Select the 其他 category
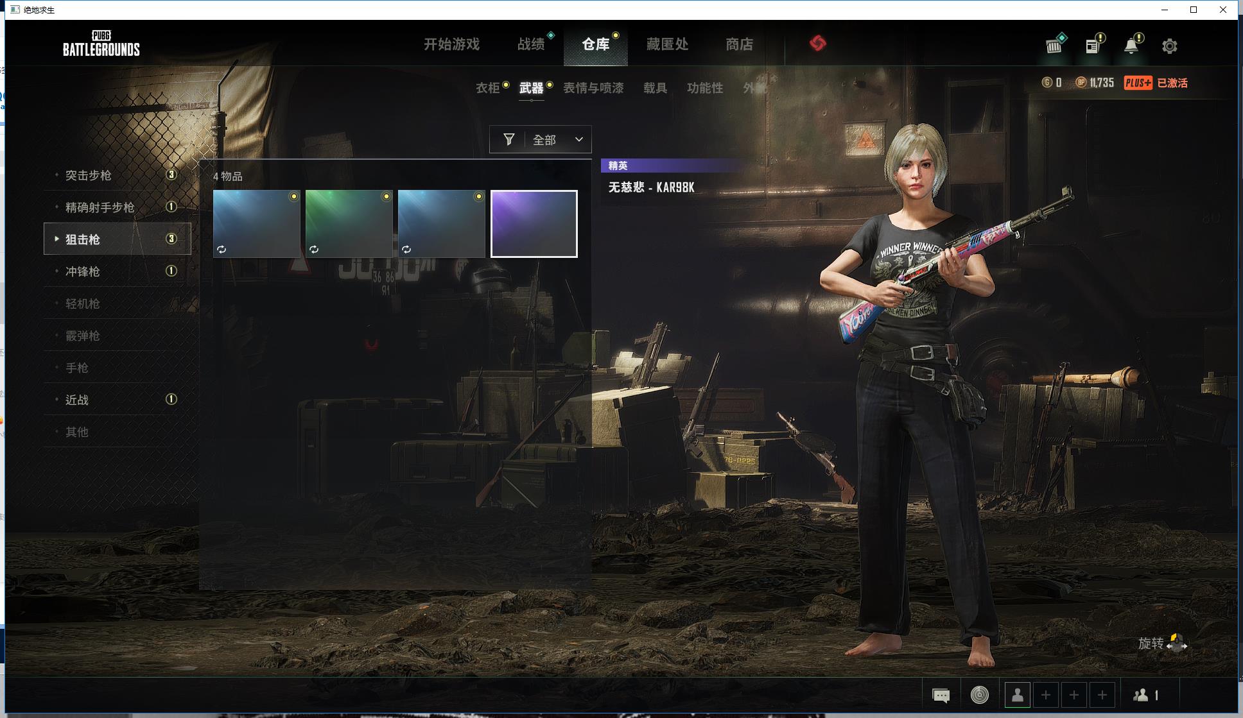The height and width of the screenshot is (718, 1243). click(117, 432)
